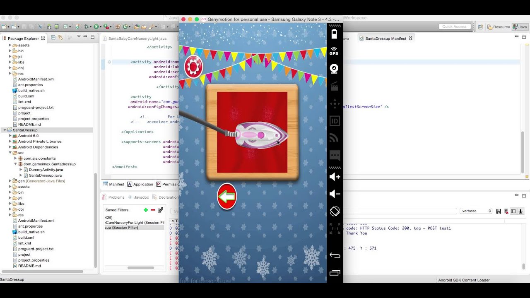Collapse all in Package Explorer
Image resolution: width=530 pixels, height=298 pixels.
(53, 38)
